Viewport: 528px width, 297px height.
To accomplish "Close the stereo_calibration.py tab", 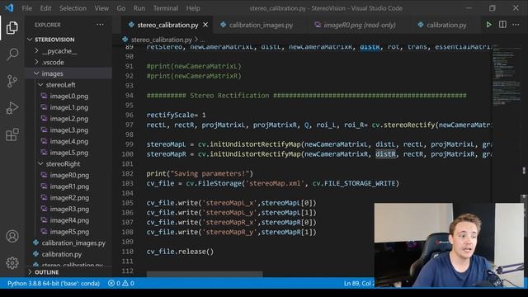I will point(205,25).
